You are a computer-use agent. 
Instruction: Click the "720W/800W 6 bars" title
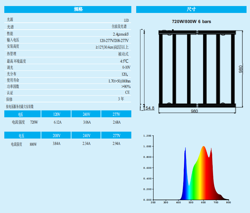[191, 22]
